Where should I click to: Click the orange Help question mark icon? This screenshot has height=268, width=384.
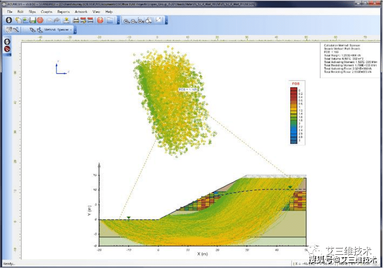(100, 21)
